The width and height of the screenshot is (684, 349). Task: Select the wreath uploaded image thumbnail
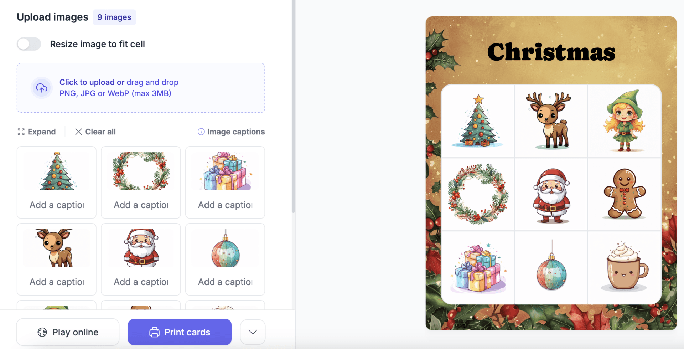coord(141,171)
